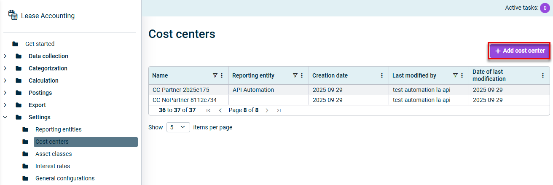The width and height of the screenshot is (553, 185).
Task: Select Interest rates in sidebar
Action: pyautogui.click(x=52, y=166)
